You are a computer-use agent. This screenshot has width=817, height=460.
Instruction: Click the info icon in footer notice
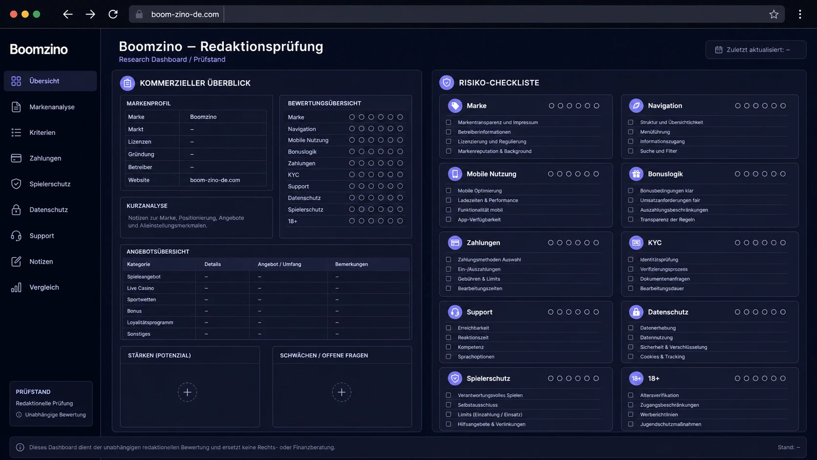[x=20, y=447]
